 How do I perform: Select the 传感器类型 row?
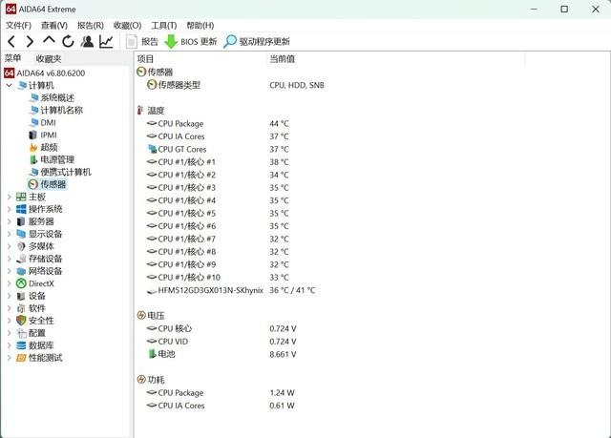[x=236, y=85]
